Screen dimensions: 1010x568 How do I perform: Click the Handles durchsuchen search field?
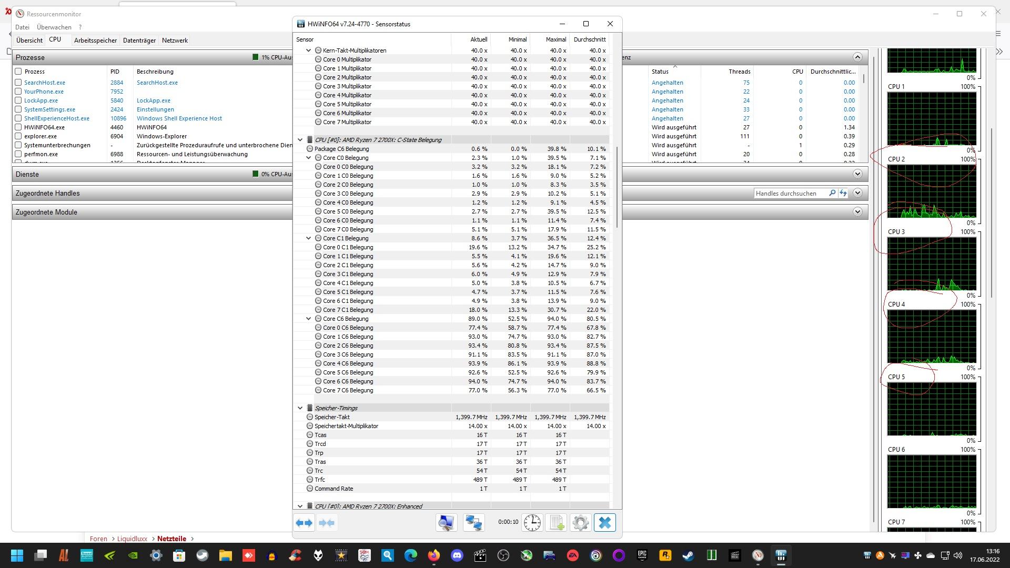coord(790,193)
